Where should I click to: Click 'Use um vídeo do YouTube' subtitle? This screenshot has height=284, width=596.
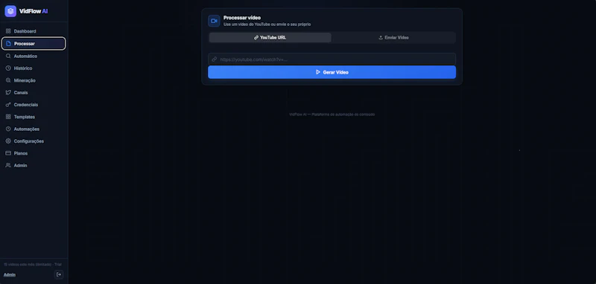click(x=267, y=25)
